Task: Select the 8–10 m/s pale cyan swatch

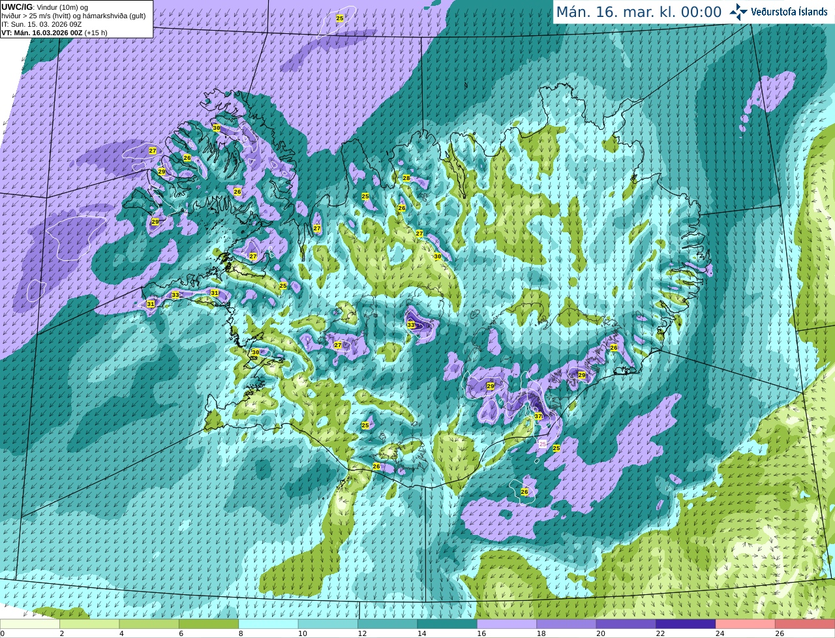Action: click(269, 624)
